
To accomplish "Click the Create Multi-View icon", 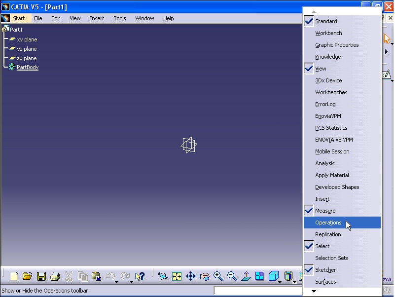I will pyautogui.click(x=259, y=276).
